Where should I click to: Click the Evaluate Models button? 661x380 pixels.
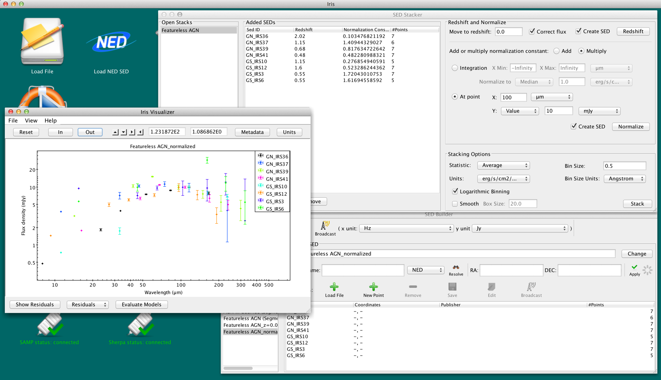(x=142, y=305)
